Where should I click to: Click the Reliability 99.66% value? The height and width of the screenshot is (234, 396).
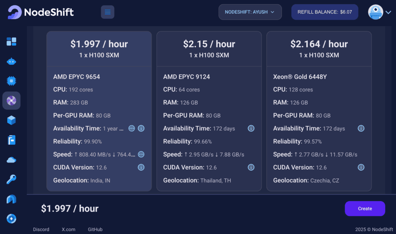[x=203, y=141]
